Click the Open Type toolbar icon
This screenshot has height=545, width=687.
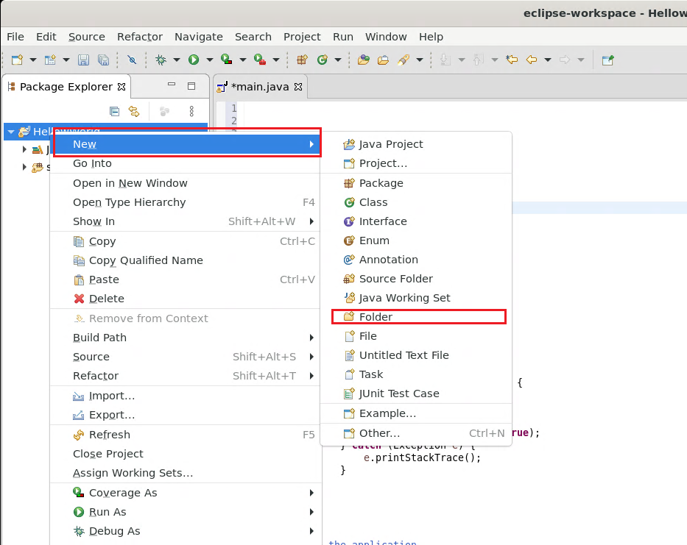[363, 60]
